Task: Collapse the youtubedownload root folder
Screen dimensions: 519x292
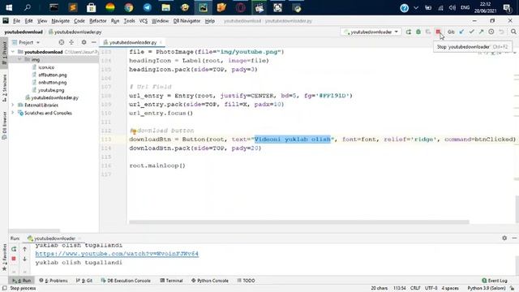Action: coord(13,52)
